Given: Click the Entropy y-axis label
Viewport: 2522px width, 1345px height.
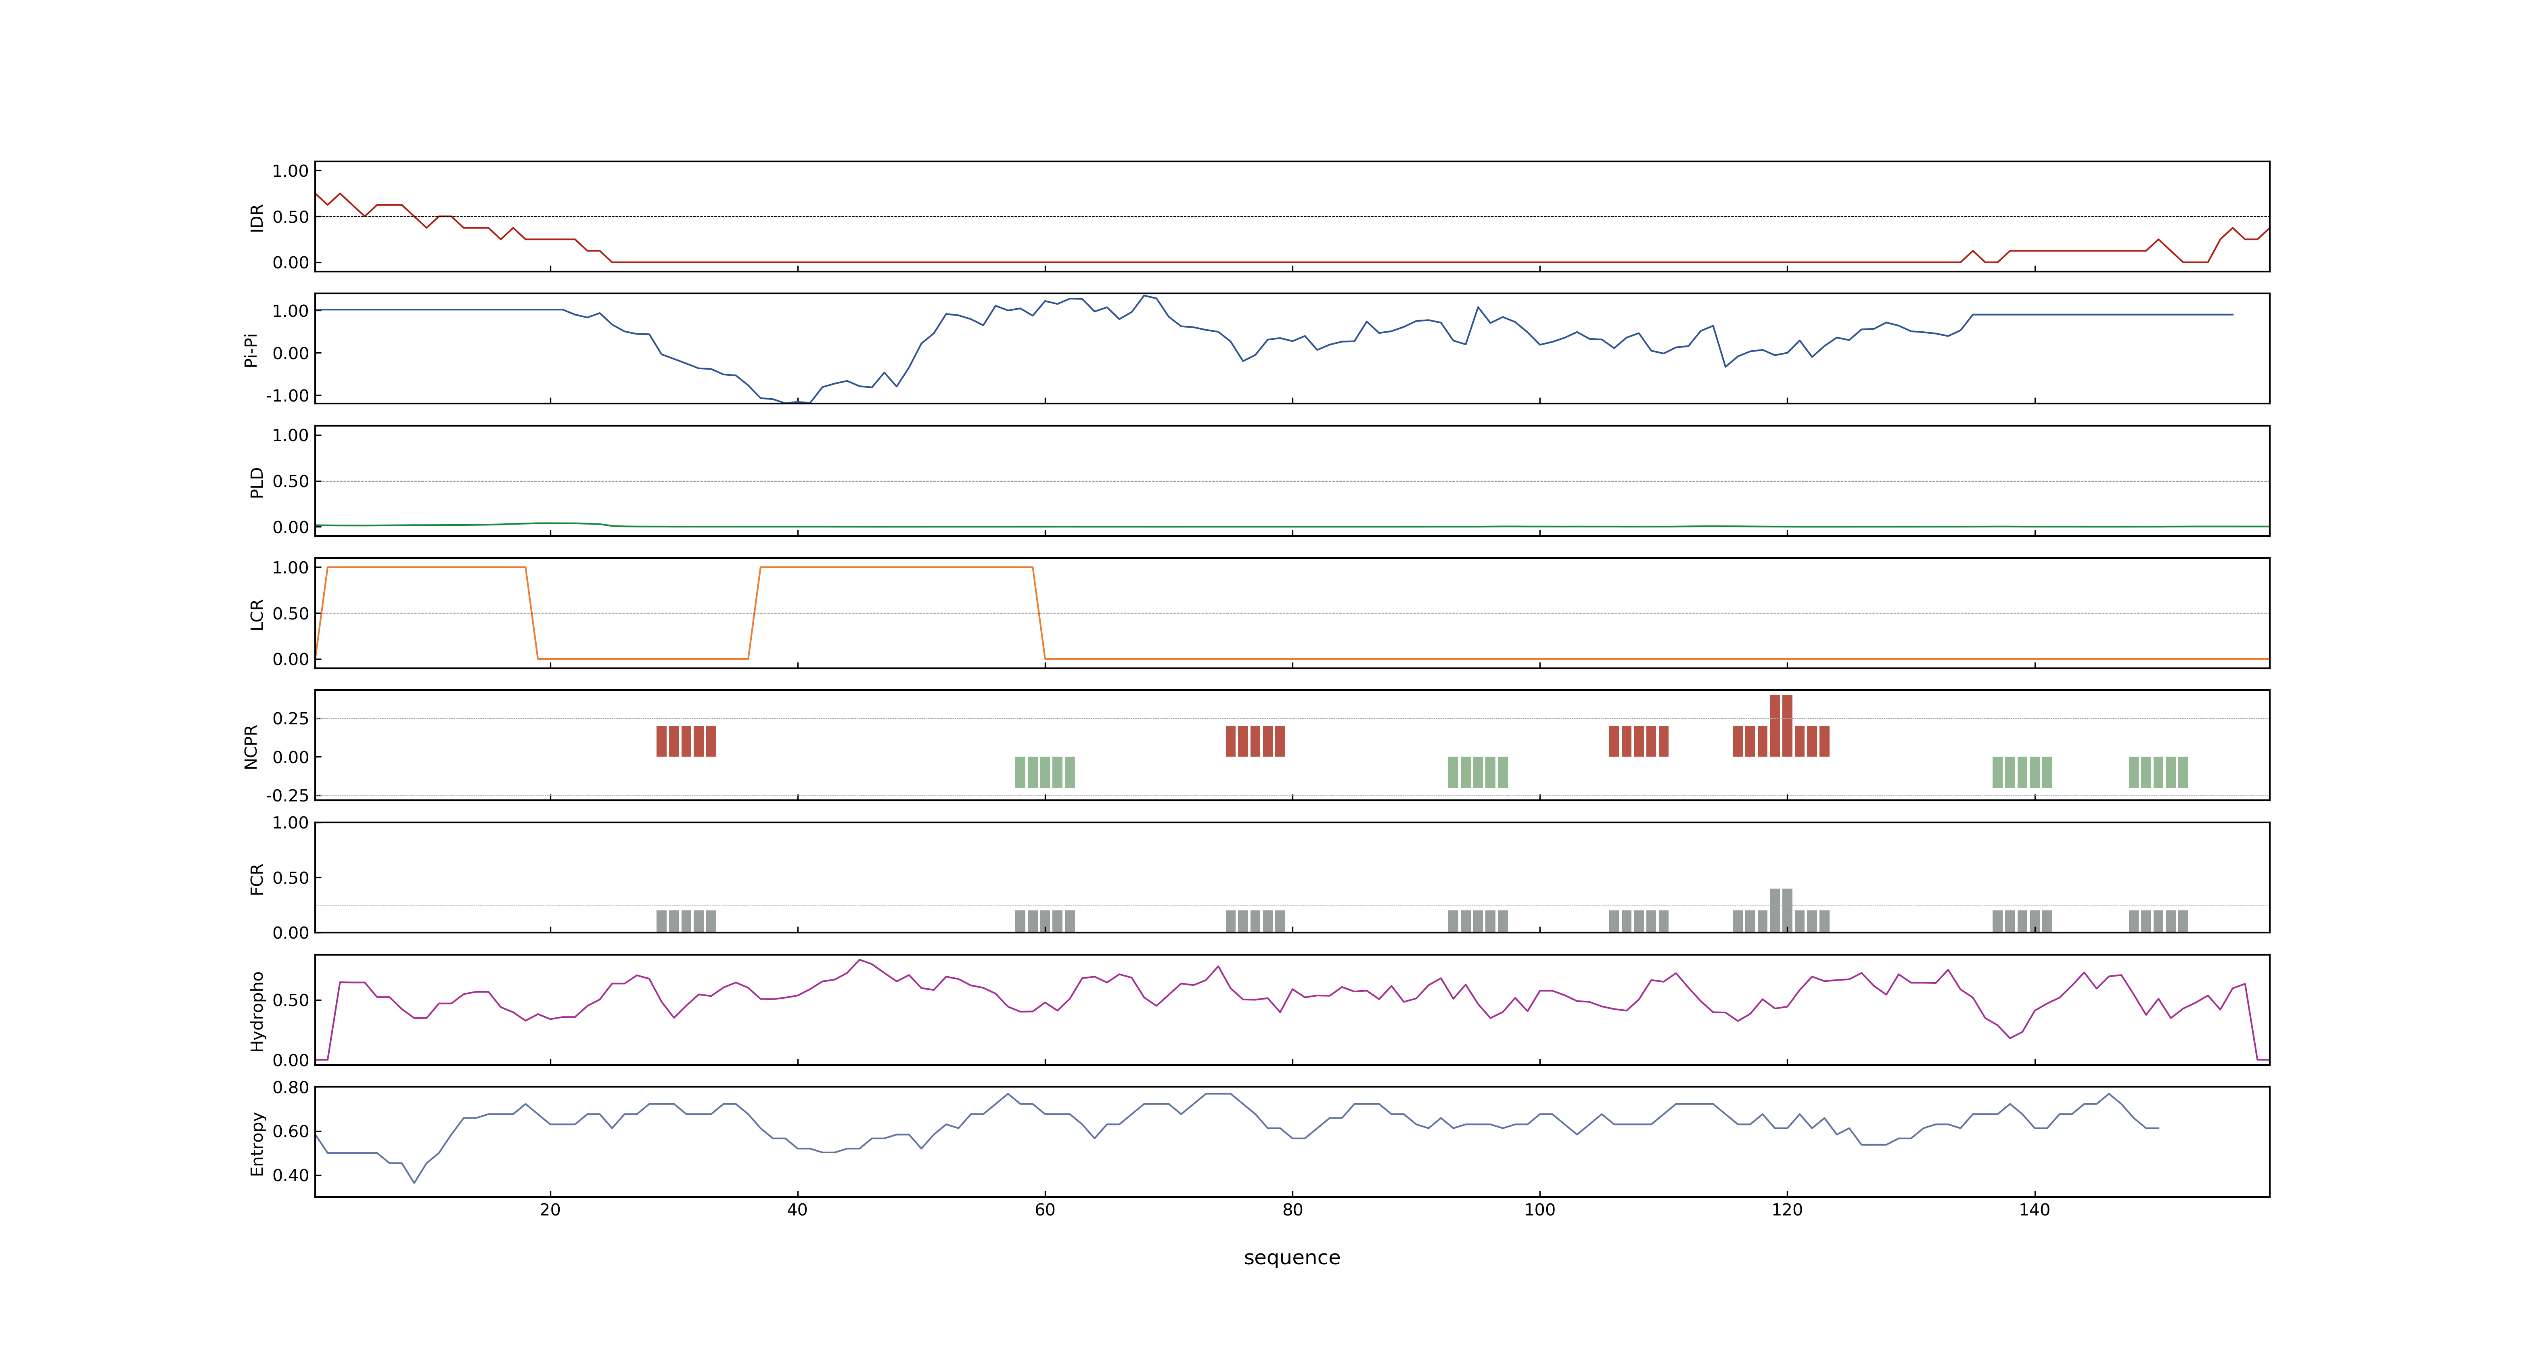Looking at the screenshot, I should (x=257, y=1142).
